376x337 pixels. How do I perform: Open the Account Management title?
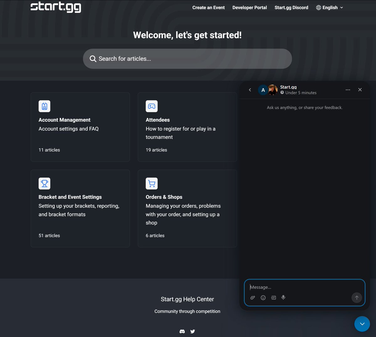coord(65,120)
